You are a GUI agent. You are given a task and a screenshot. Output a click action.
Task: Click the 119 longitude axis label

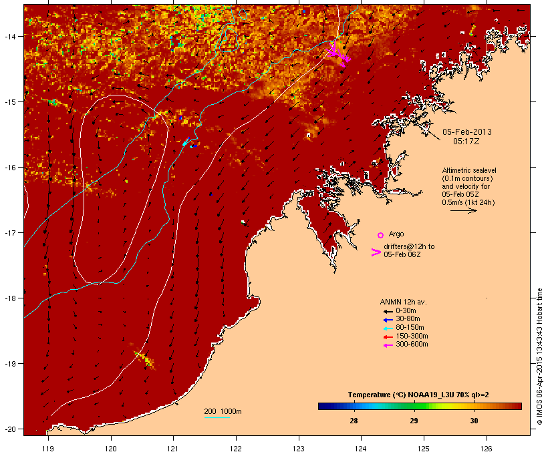click(x=48, y=449)
